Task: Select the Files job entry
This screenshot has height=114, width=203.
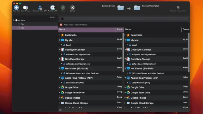Action: (35, 24)
